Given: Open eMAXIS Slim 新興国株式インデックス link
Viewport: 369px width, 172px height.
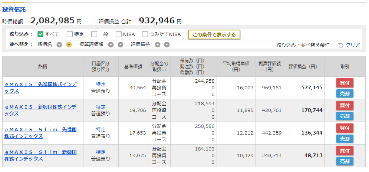Looking at the screenshot, I should pyautogui.click(x=40, y=156).
